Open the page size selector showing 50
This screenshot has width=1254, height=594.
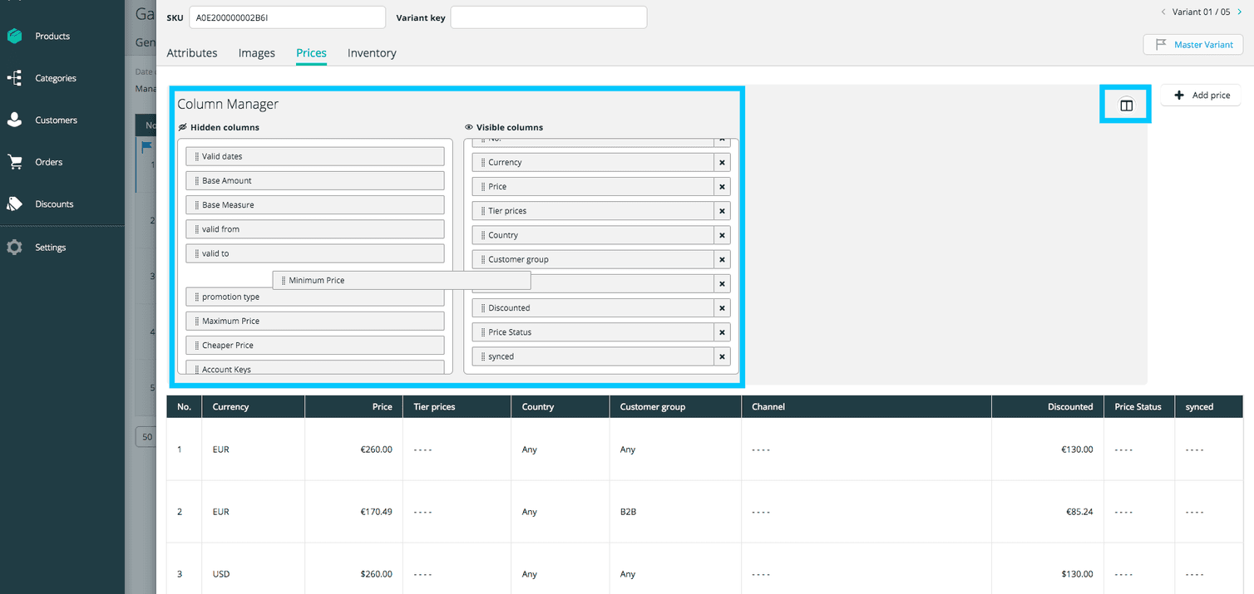146,436
